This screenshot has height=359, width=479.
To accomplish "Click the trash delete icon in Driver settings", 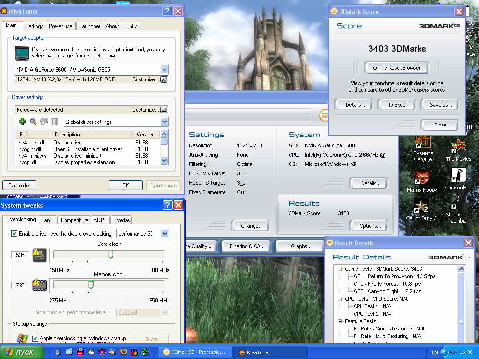I will (55, 122).
